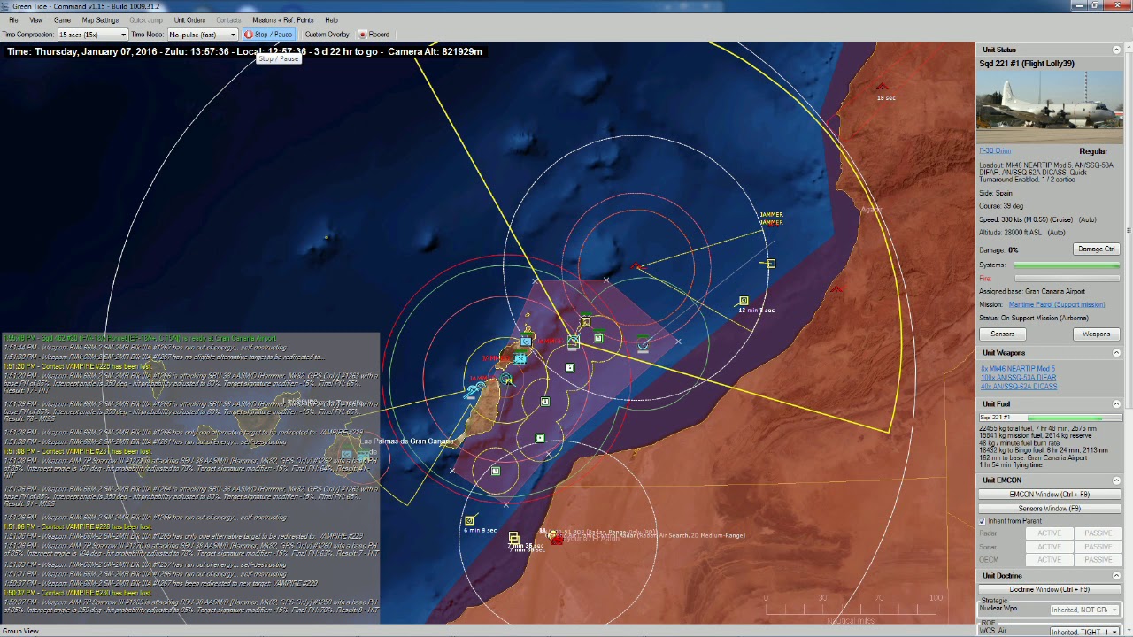Open the Time Compression dropdown
Viewport: 1133px width, 637px height.
click(92, 35)
